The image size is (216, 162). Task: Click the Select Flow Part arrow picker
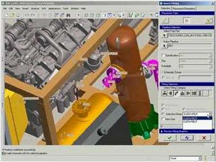tap(164, 36)
